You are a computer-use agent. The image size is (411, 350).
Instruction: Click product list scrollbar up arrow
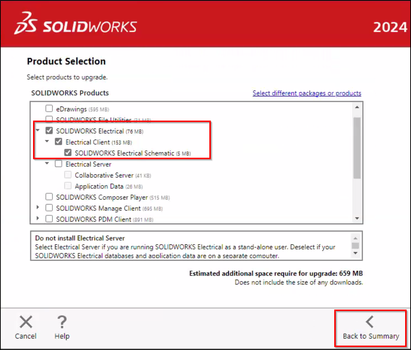[357, 107]
